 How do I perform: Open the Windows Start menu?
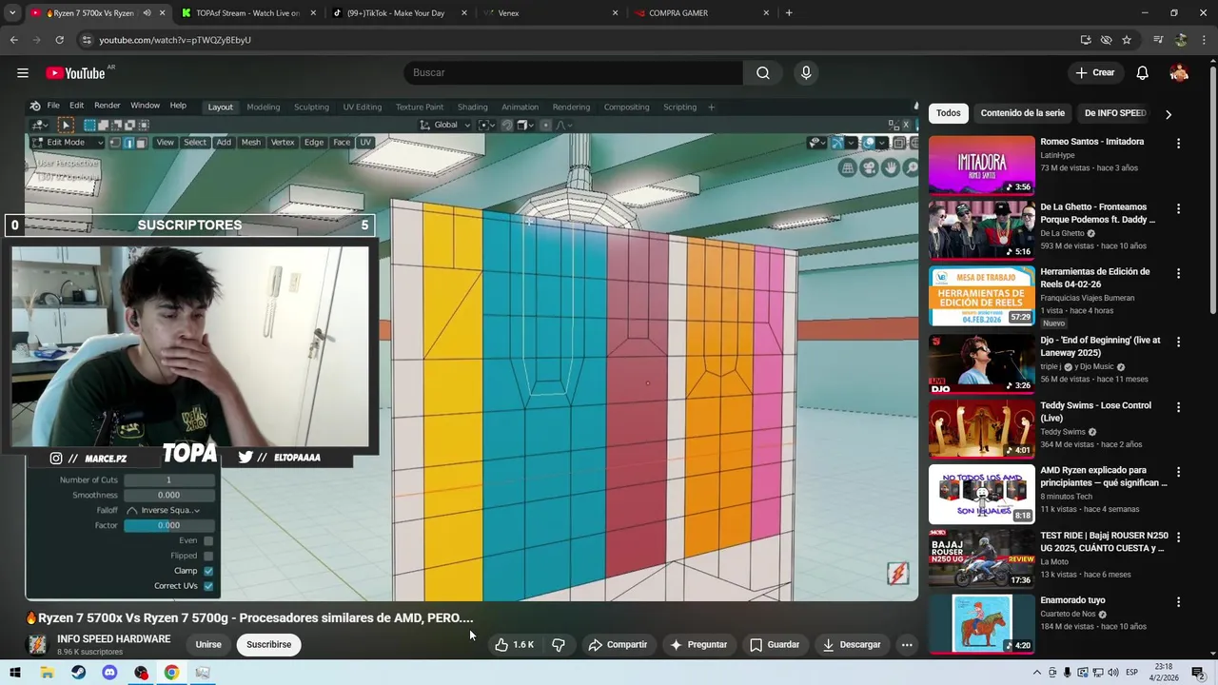pyautogui.click(x=15, y=673)
